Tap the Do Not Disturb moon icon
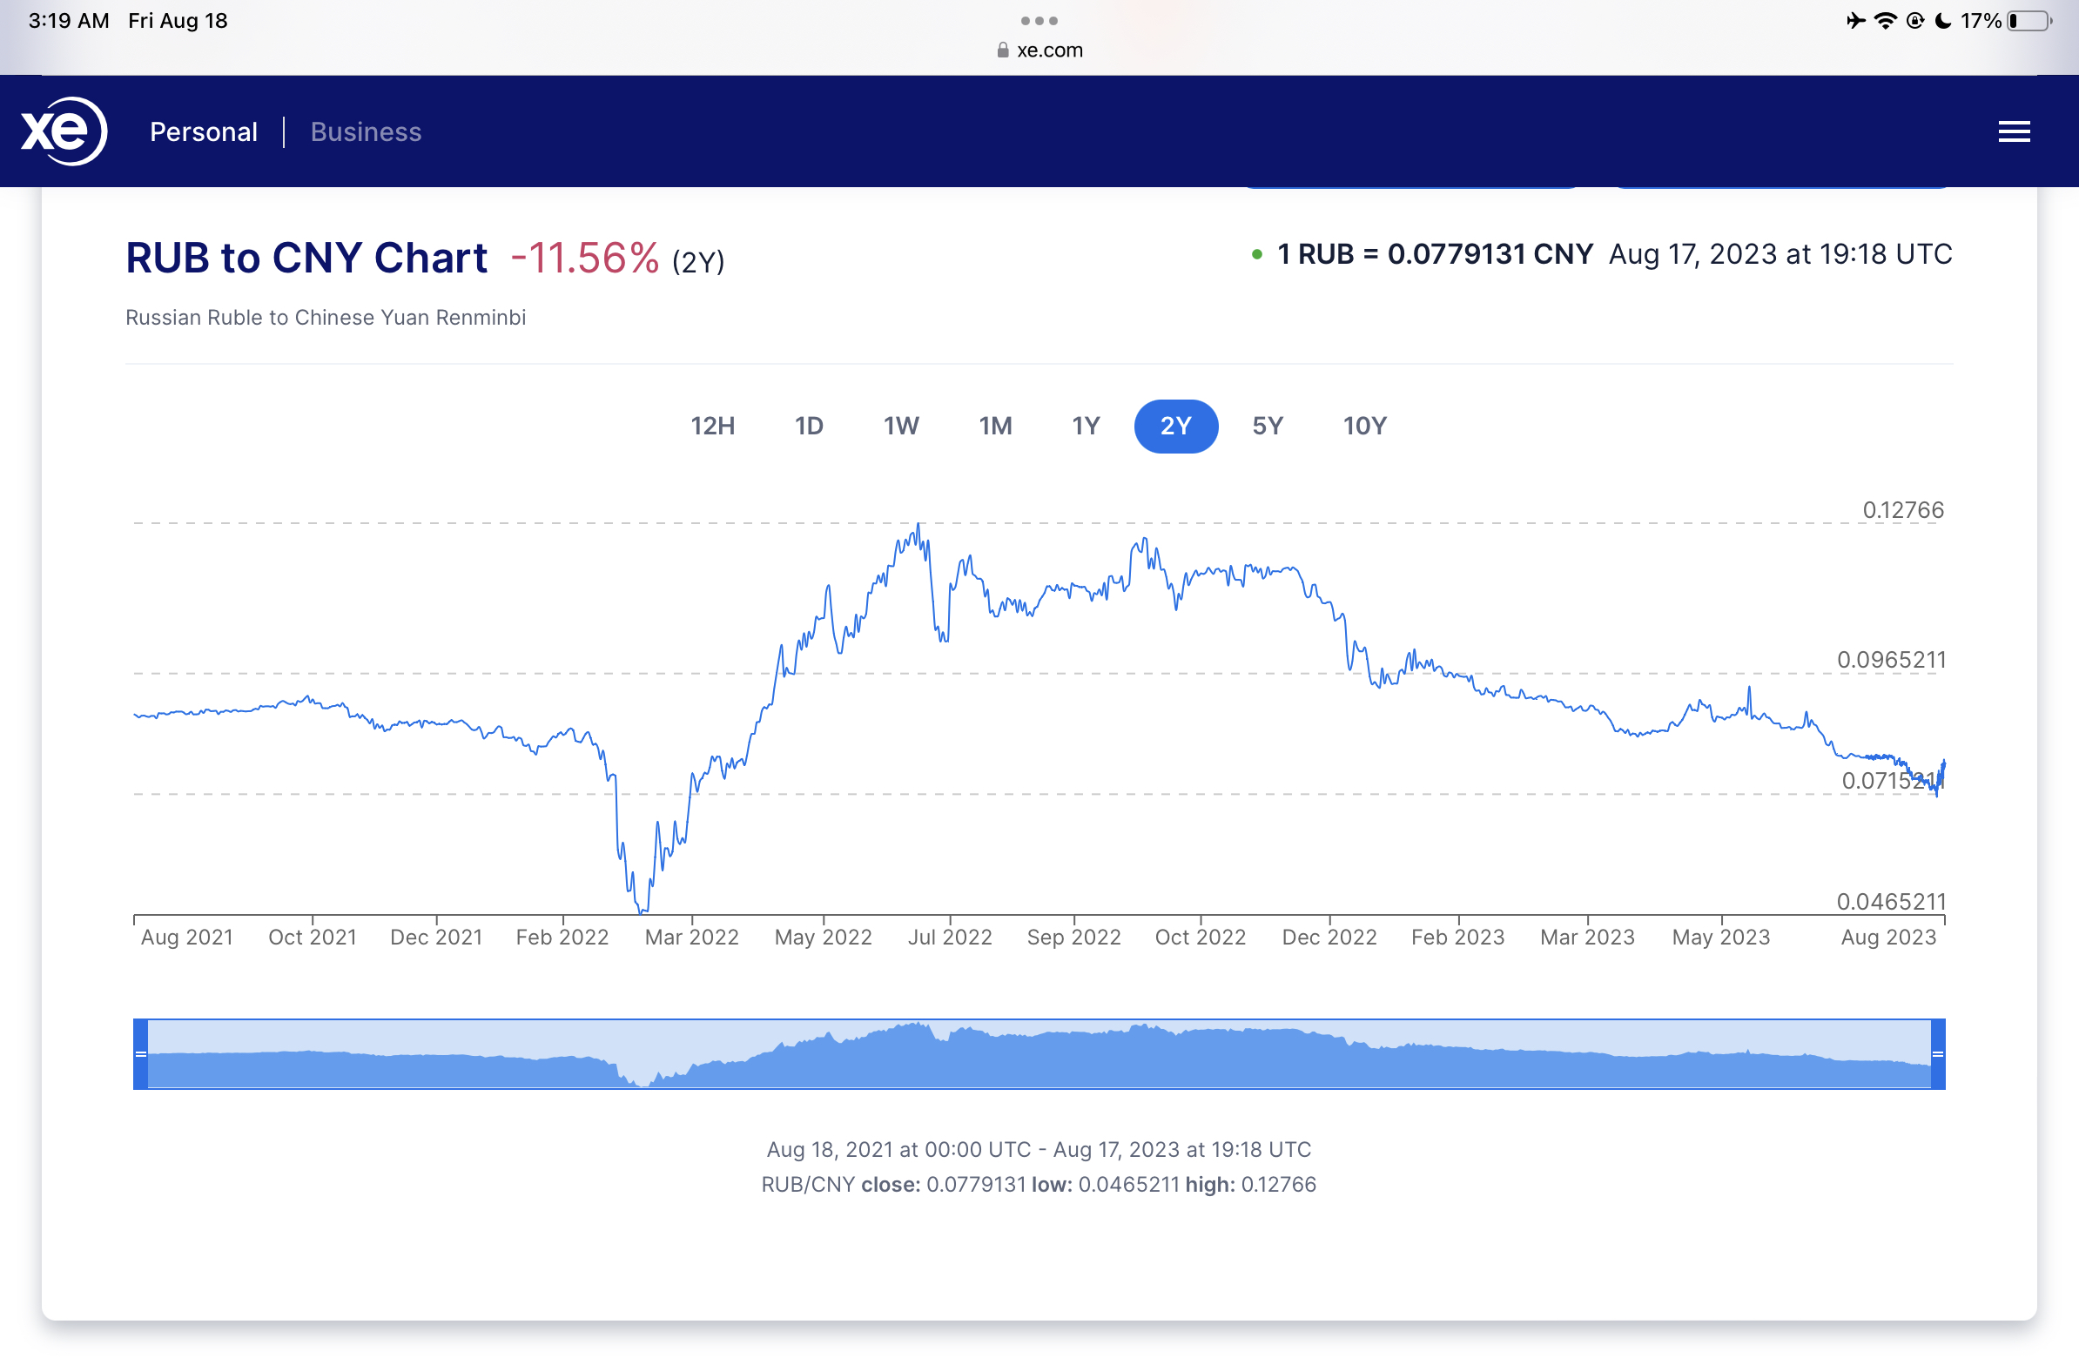Image resolution: width=2079 pixels, height=1358 pixels. pos(1942,20)
